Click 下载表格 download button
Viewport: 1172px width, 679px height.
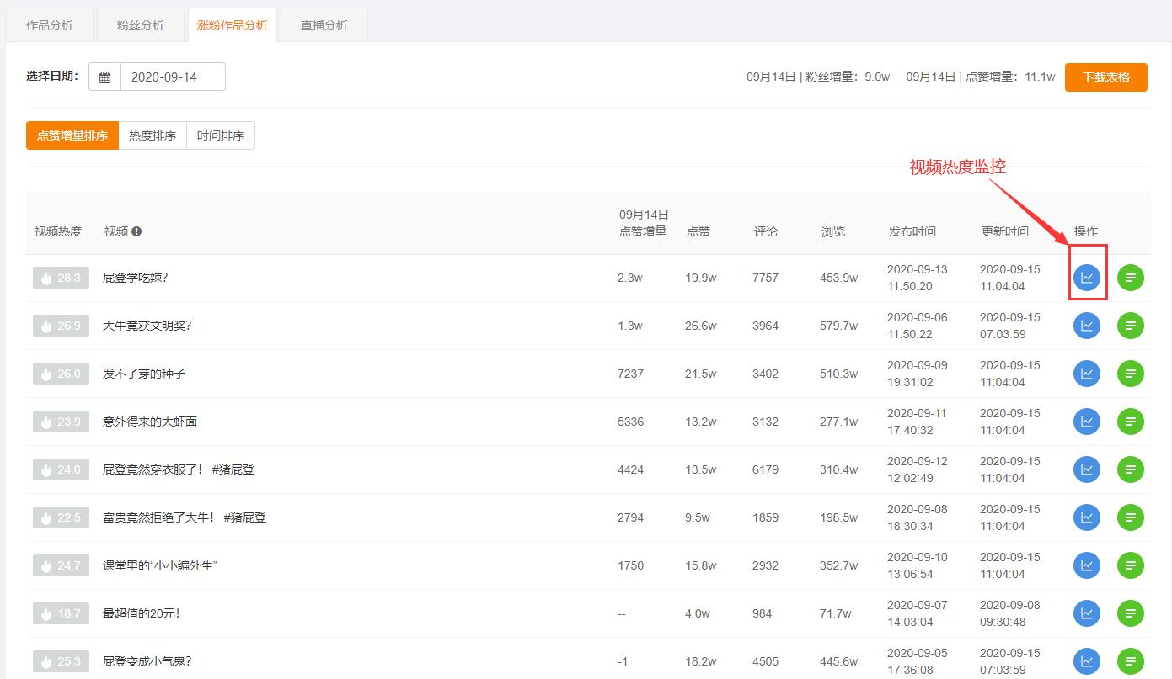tap(1105, 77)
